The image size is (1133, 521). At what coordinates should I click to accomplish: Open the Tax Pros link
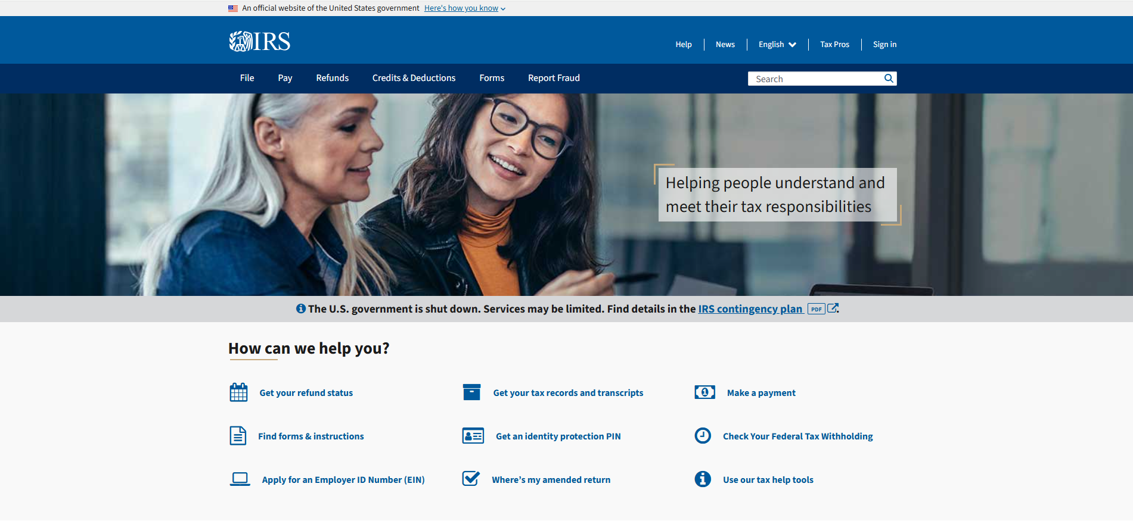coord(834,45)
